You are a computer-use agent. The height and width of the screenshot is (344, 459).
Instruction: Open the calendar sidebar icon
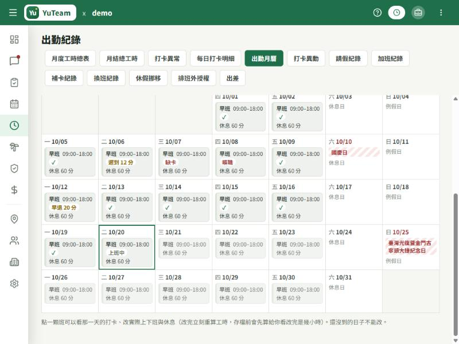point(14,104)
